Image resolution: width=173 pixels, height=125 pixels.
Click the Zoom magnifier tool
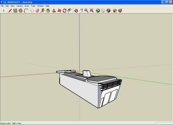tap(86, 11)
